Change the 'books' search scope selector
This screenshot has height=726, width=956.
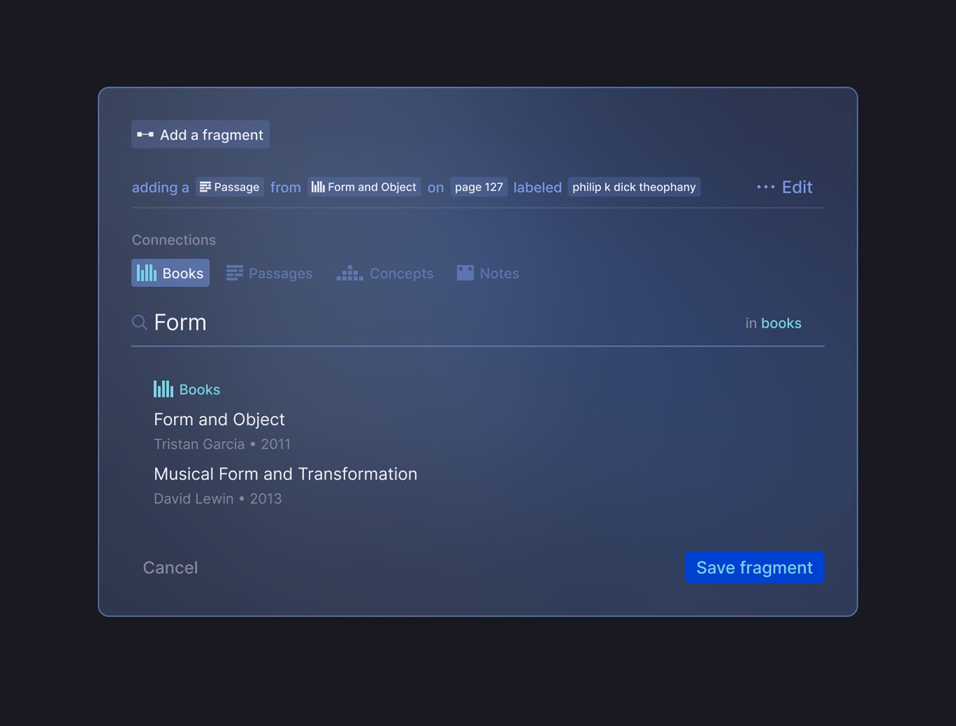781,323
